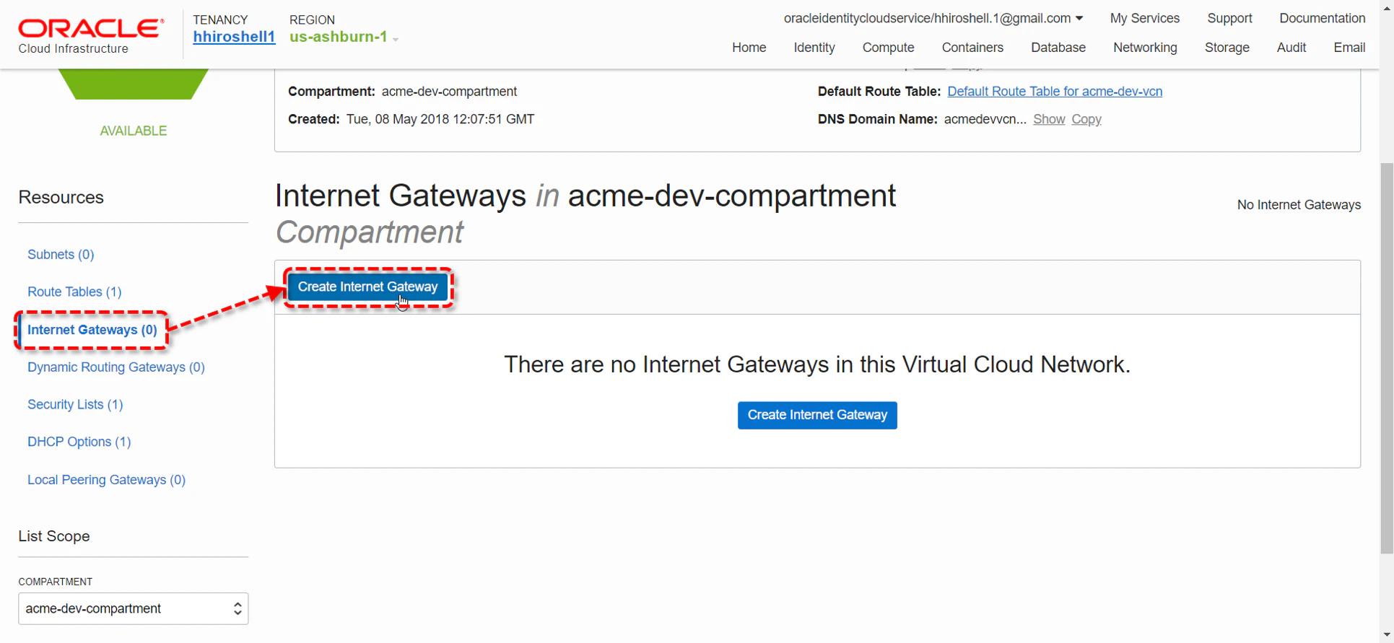Screen dimensions: 1394x643
Task: Click the AVAILABLE status label
Action: 134,131
